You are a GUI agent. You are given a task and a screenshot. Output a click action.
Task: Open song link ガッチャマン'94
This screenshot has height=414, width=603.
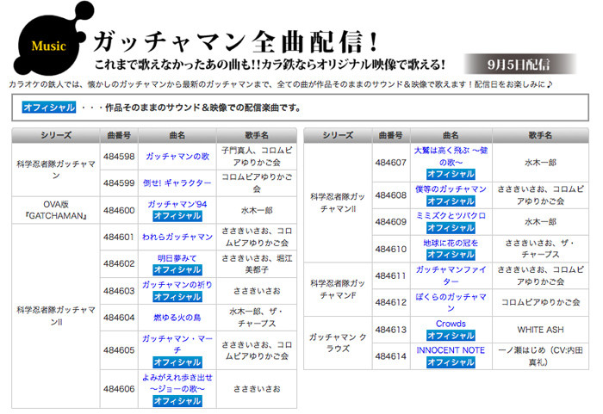pos(177,204)
